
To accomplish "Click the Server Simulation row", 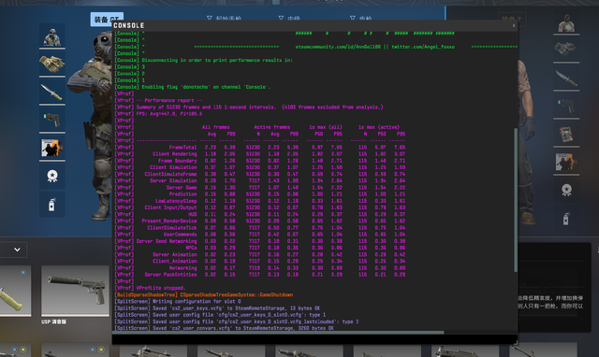I will tap(260, 180).
